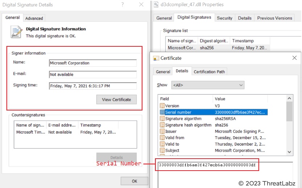
Task: Click the Subject field icon
Action: [x=162, y=150]
